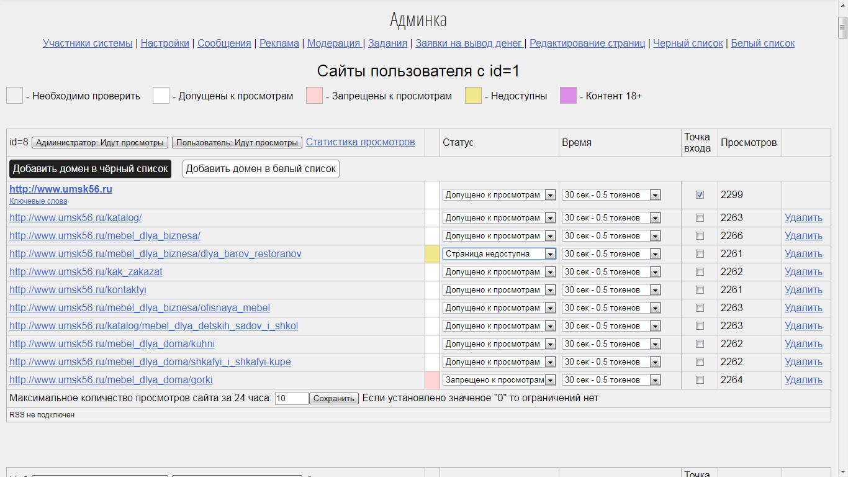Image resolution: width=848 pixels, height=477 pixels.
Task: Open the Черный список page
Action: pyautogui.click(x=688, y=43)
